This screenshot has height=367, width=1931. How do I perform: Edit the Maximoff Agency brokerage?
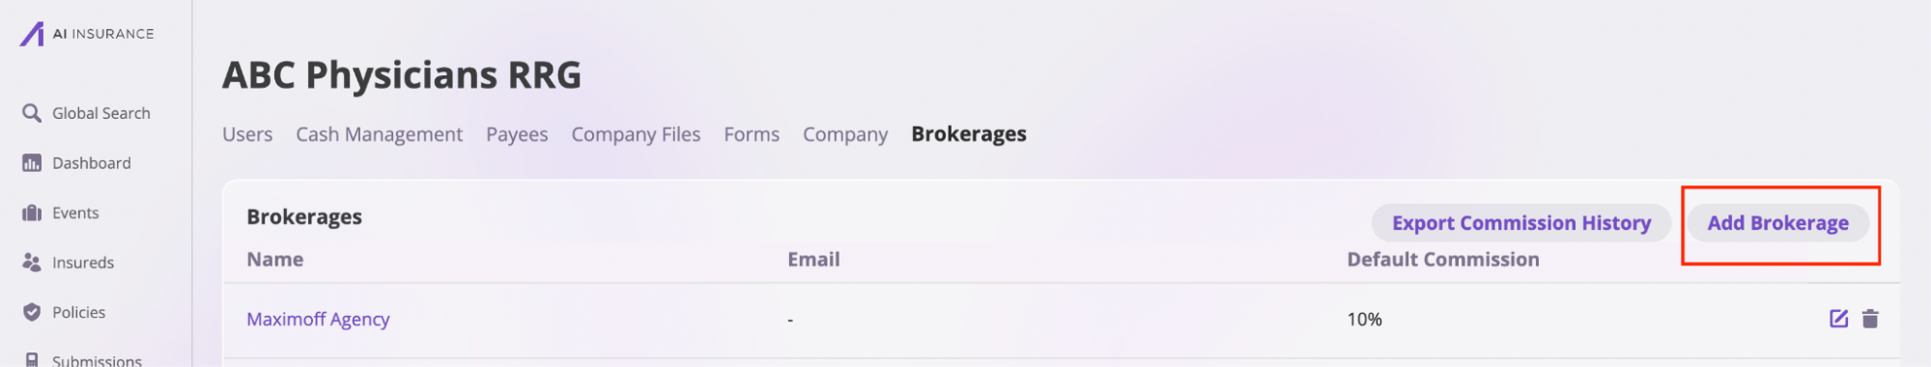pyautogui.click(x=1839, y=319)
